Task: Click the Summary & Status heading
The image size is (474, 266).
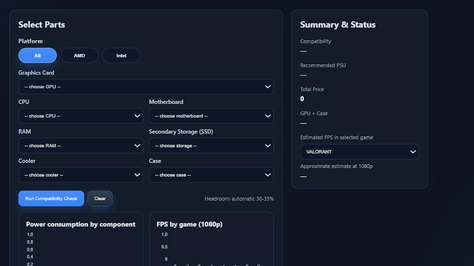Action: [x=337, y=25]
